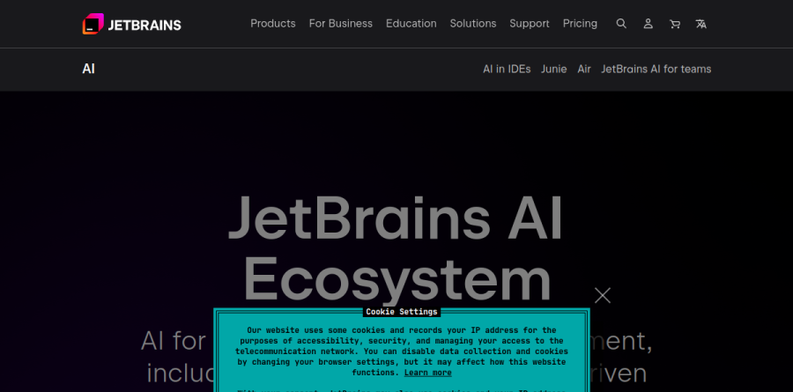Open JetBrains AI for teams link

(x=656, y=70)
